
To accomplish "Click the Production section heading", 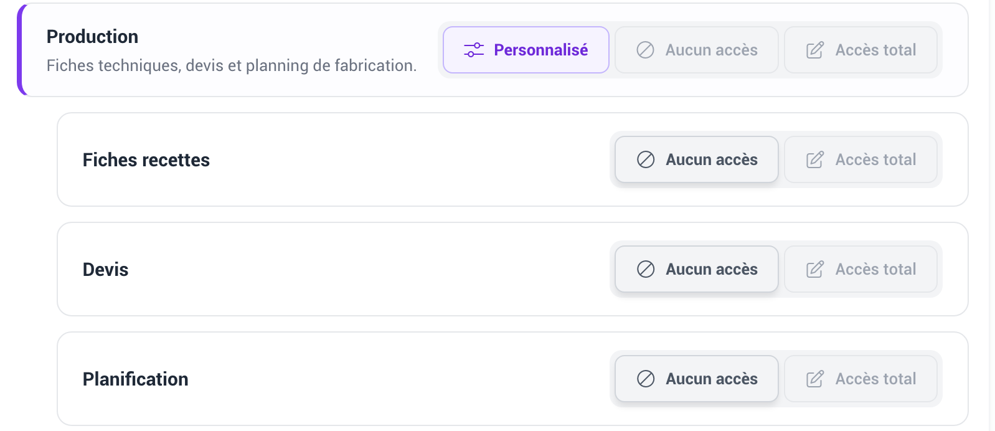I will [x=93, y=37].
